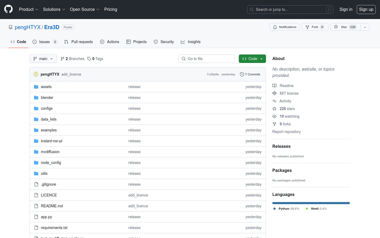Image resolution: width=380 pixels, height=238 pixels.
Task: Click the Shell 0.4% language entry
Action: pyautogui.click(x=316, y=209)
